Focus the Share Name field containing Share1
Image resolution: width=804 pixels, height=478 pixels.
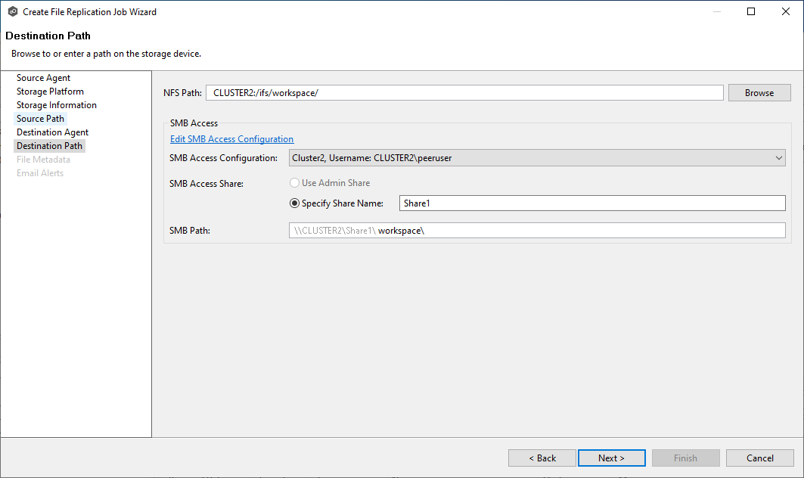(x=591, y=203)
